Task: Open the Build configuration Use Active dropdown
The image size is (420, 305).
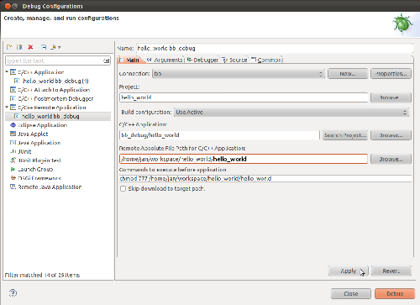Action: (x=291, y=113)
